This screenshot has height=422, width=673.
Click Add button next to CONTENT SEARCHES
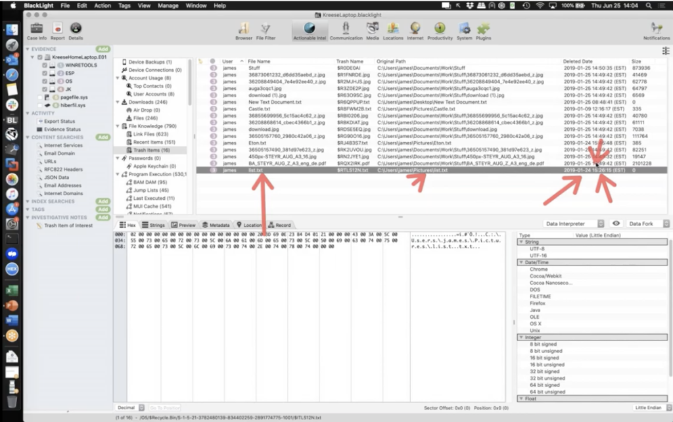103,137
